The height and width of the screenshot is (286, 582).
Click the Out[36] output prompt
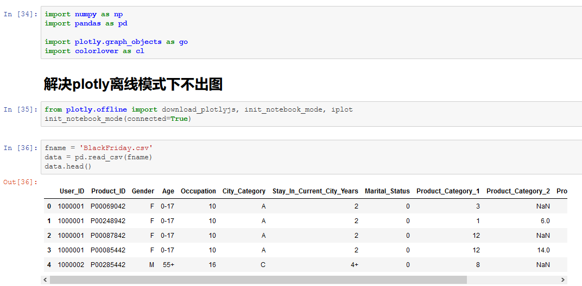click(21, 182)
